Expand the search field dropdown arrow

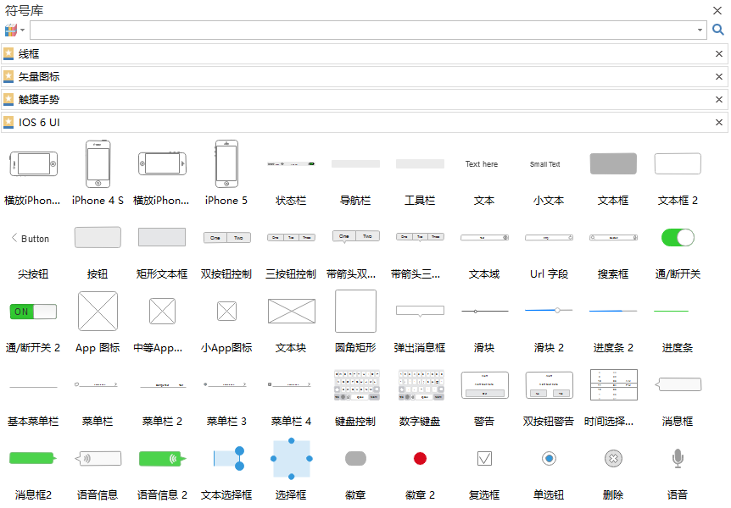tap(700, 30)
